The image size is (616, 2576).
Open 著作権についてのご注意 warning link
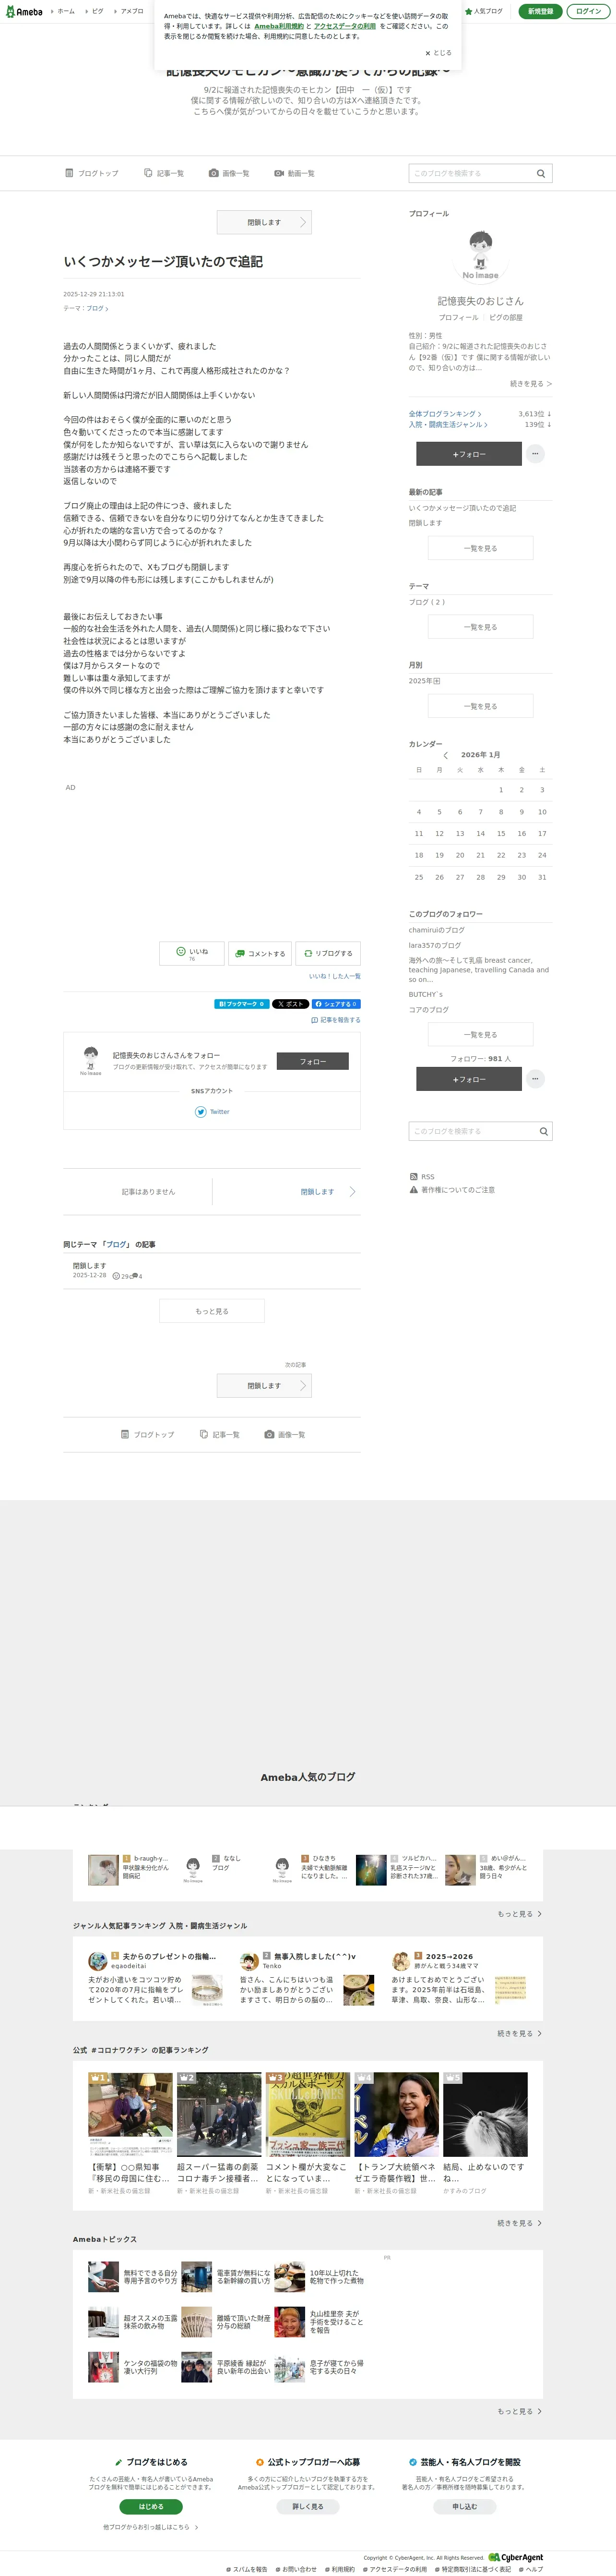point(452,1190)
